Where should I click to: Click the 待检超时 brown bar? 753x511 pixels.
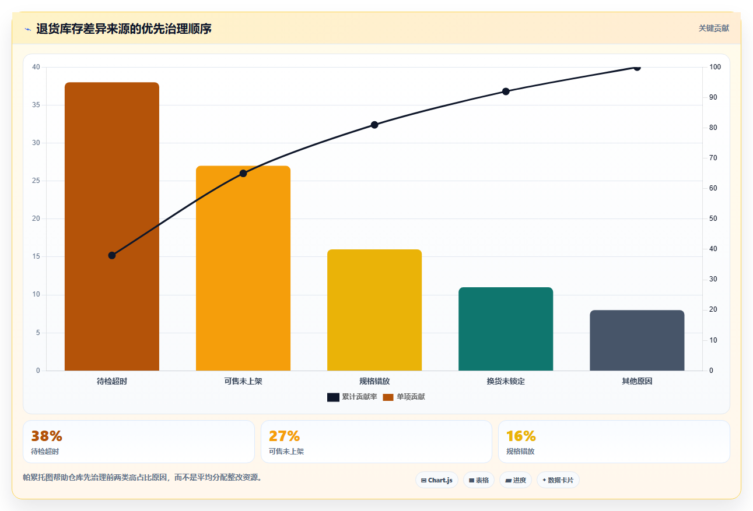point(112,226)
